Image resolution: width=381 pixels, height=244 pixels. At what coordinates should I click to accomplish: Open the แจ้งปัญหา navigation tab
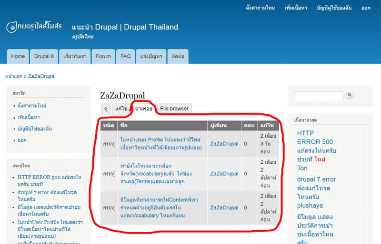pos(151,56)
